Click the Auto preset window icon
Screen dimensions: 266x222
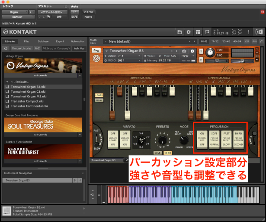tap(74, 12)
